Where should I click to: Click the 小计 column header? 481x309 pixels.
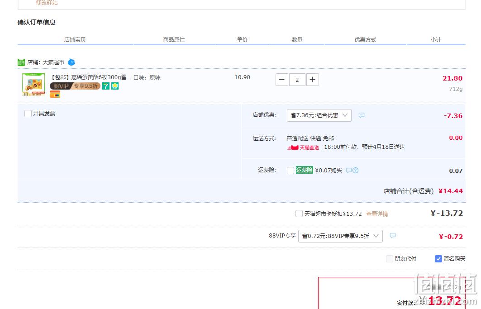[436, 39]
